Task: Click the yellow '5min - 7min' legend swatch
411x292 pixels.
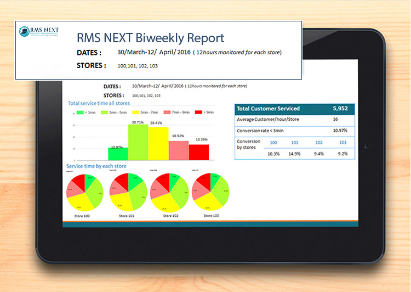Action: click(135, 113)
